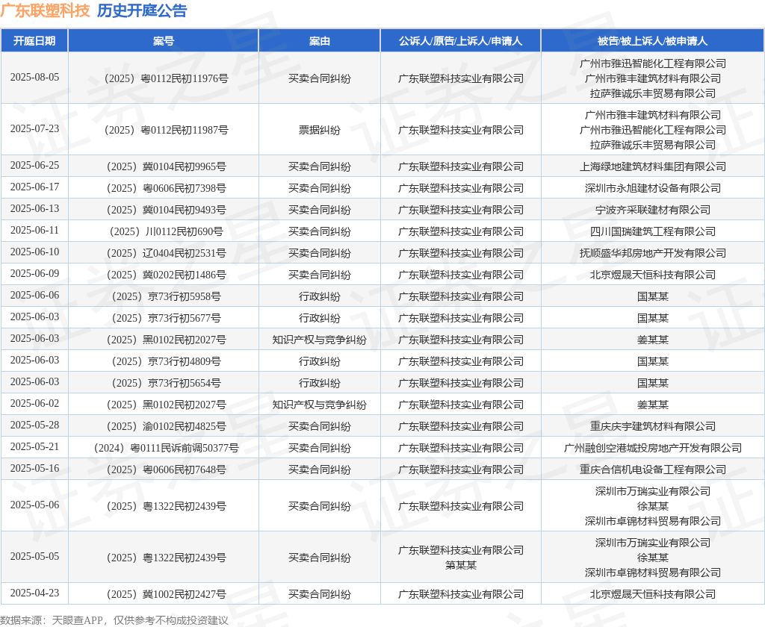The width and height of the screenshot is (765, 627).
Task: Click date cell 2025-06-17
Action: 34,187
